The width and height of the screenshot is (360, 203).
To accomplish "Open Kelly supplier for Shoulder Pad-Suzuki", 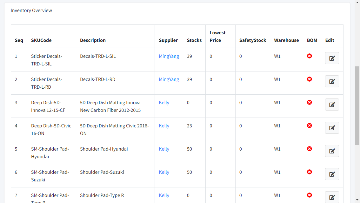I will [164, 172].
